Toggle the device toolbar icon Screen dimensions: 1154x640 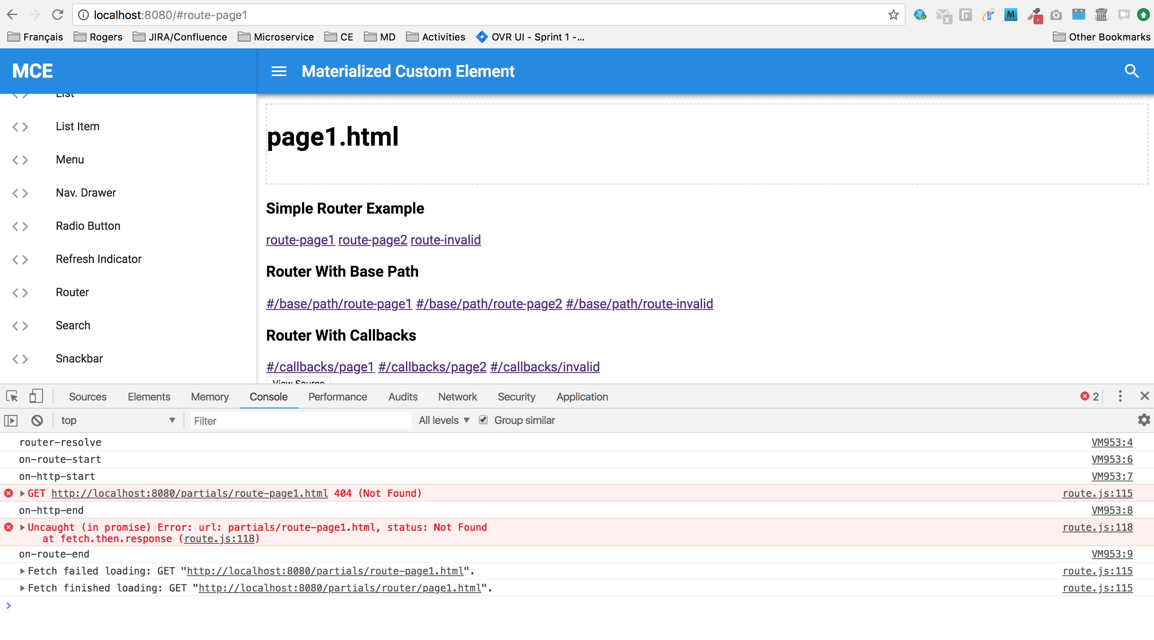[x=36, y=396]
